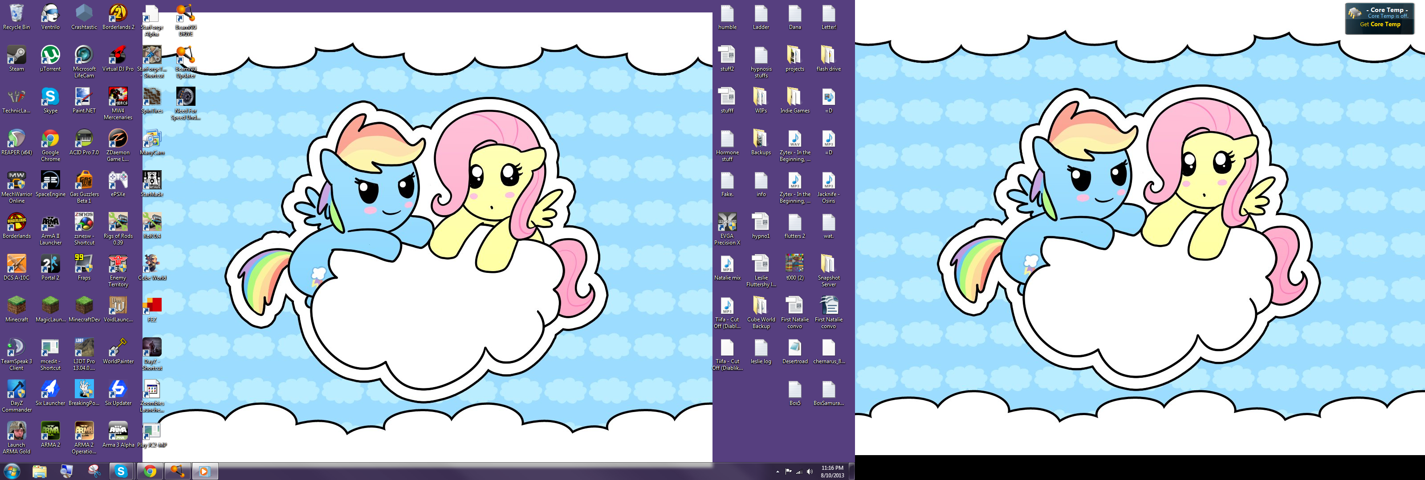Open the t000 (2) image file
The image size is (1425, 480).
(x=794, y=268)
